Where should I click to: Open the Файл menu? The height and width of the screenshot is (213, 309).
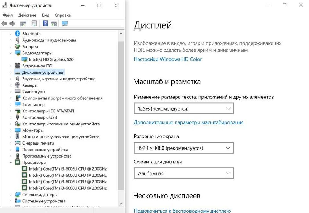(8, 15)
